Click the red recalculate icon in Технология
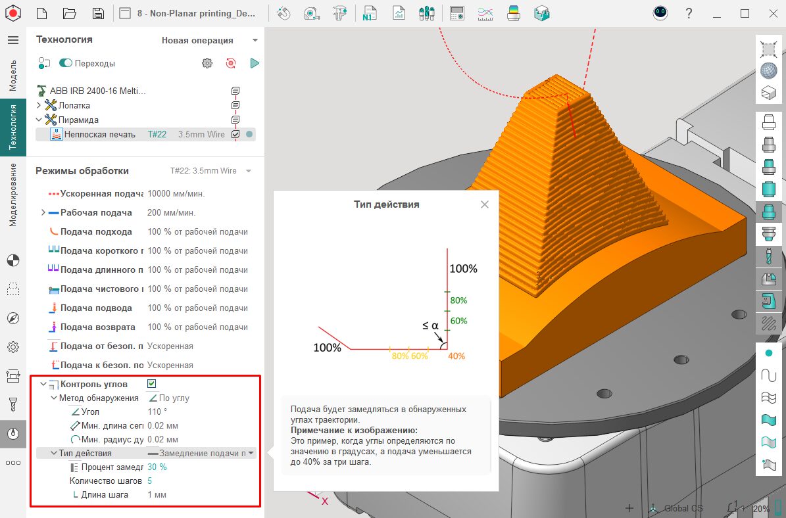Image resolution: width=786 pixels, height=518 pixels. click(x=230, y=63)
